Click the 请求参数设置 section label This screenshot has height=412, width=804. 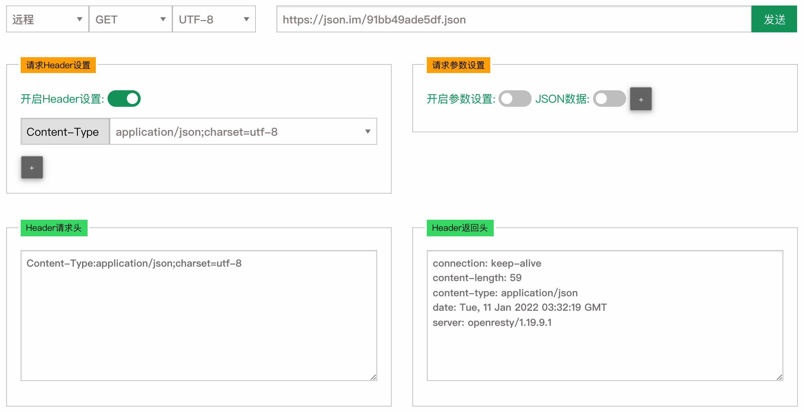point(459,65)
